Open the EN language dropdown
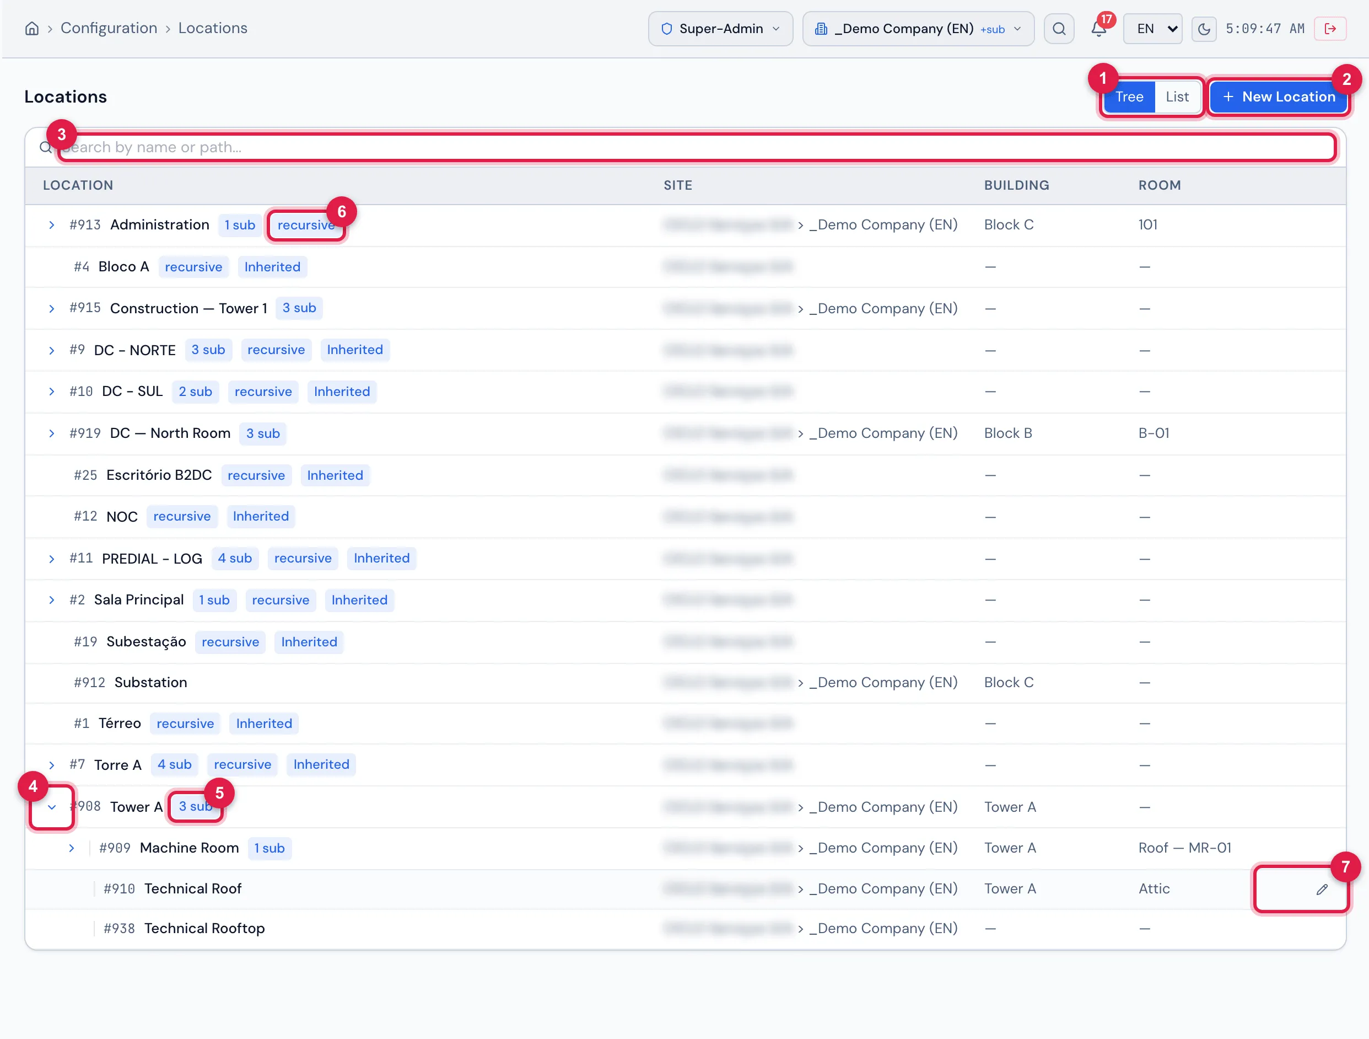This screenshot has width=1369, height=1039. point(1152,29)
